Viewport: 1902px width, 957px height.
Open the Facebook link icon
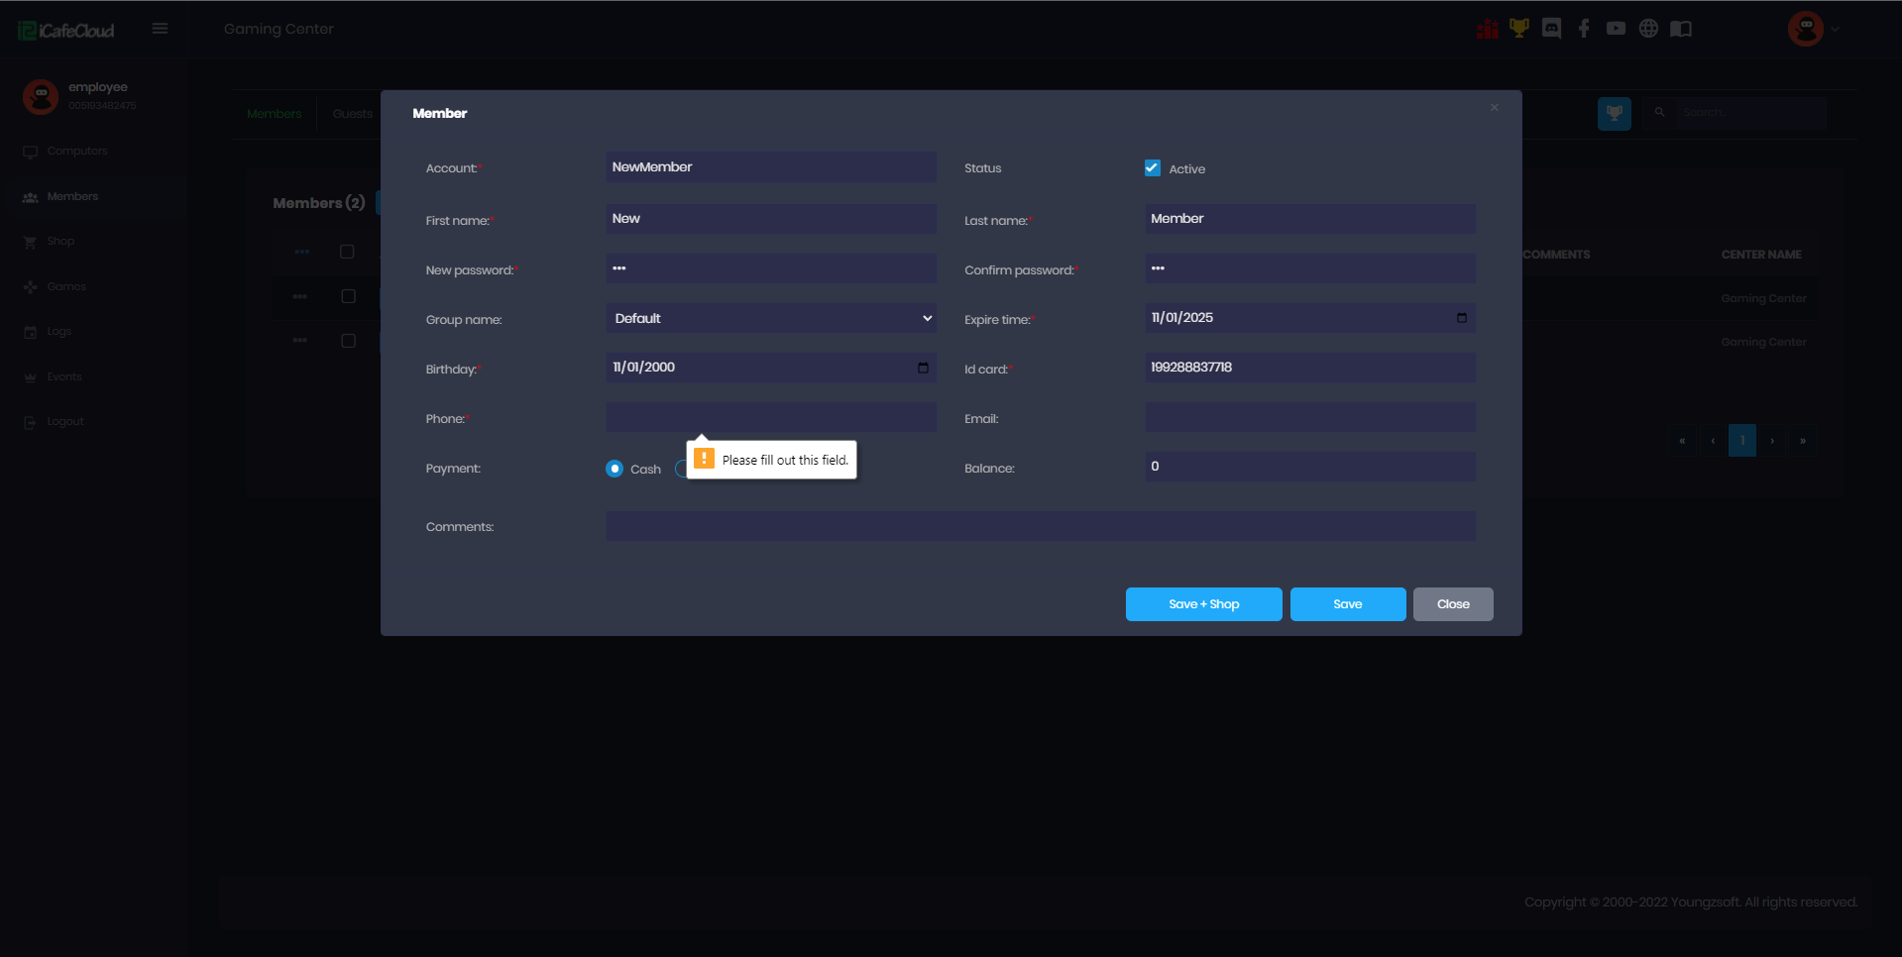[x=1584, y=29]
